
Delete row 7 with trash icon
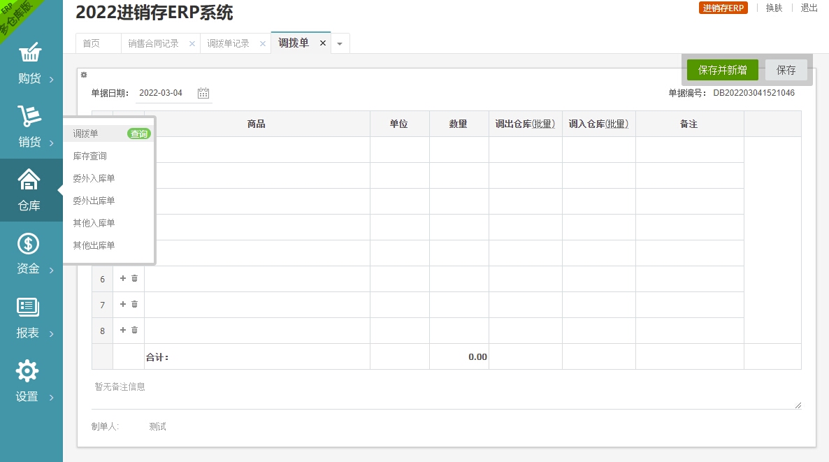[135, 304]
